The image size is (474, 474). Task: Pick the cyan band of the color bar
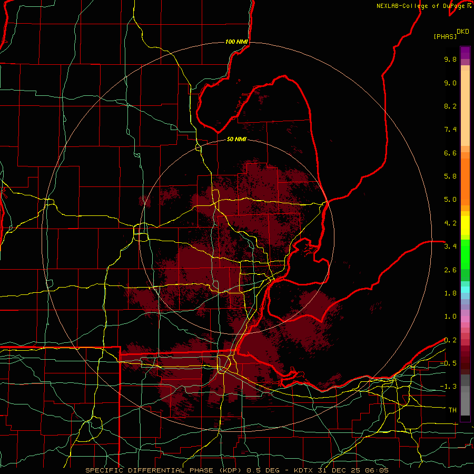pyautogui.click(x=465, y=290)
